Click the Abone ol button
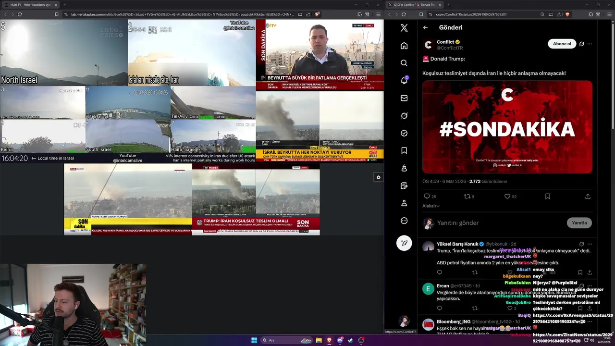This screenshot has height=346, width=615. [x=562, y=44]
